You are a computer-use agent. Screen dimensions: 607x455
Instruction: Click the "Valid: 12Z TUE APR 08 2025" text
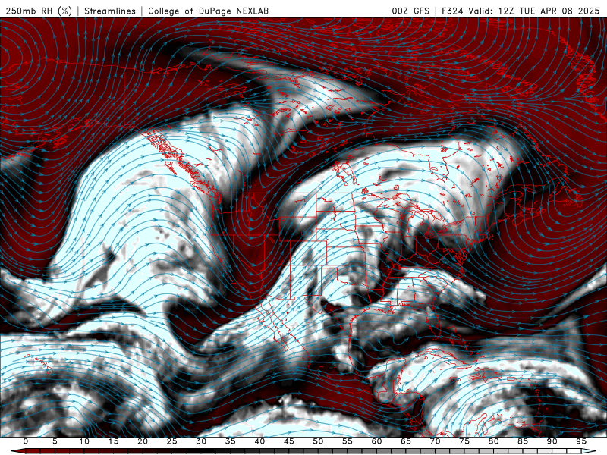point(534,11)
